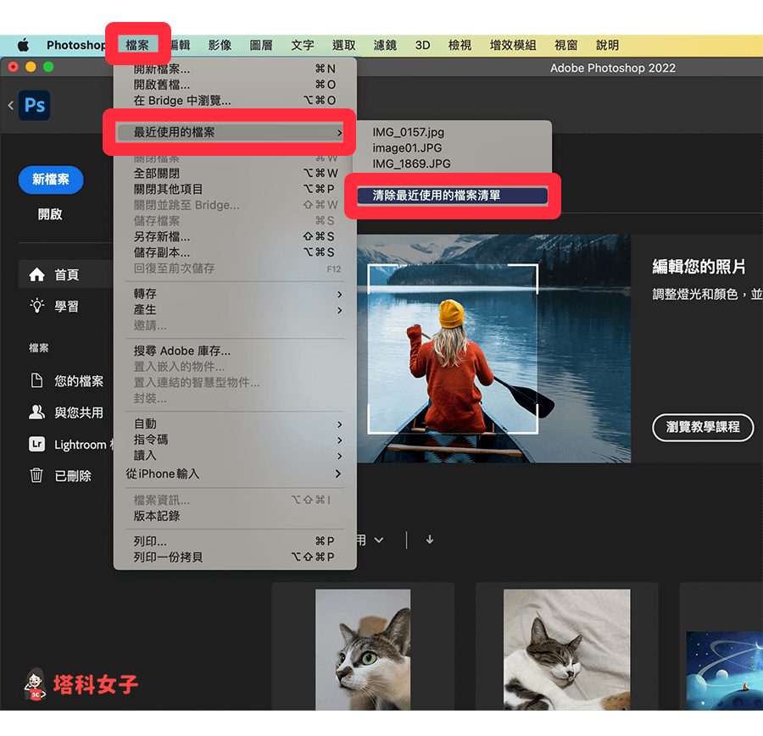Screen dimensions: 763x736
Task: Click the 瀏覽教學課程 button
Action: point(703,427)
